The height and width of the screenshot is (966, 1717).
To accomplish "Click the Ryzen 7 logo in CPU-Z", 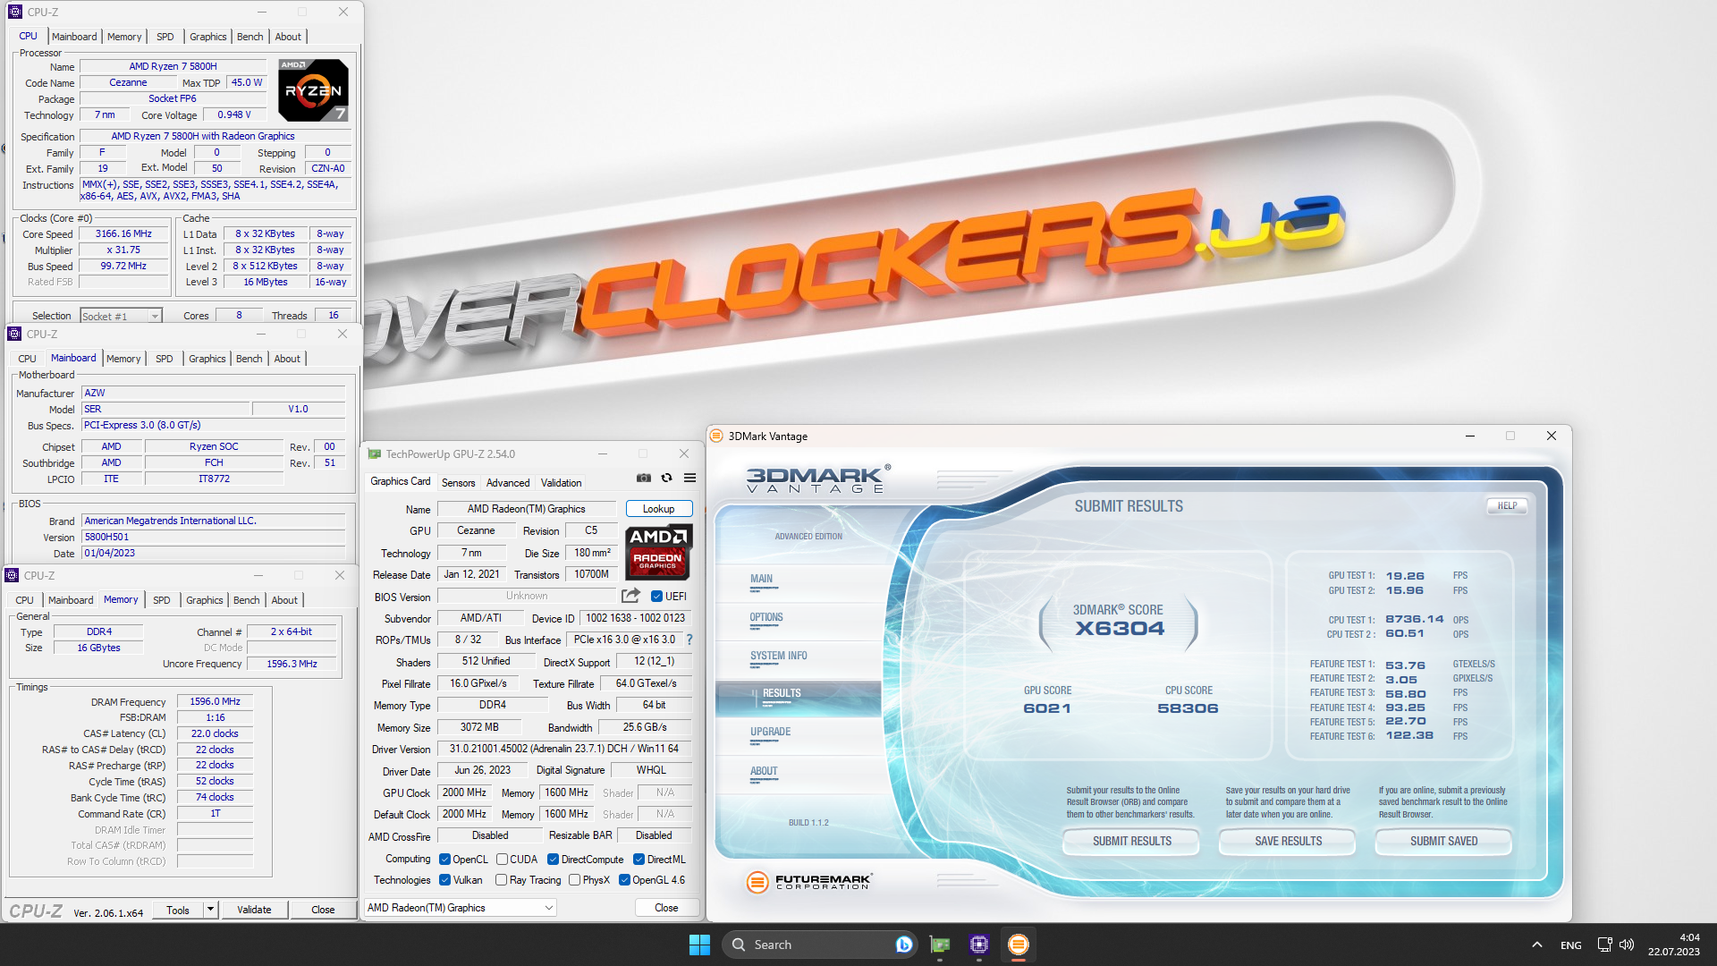I will (313, 89).
